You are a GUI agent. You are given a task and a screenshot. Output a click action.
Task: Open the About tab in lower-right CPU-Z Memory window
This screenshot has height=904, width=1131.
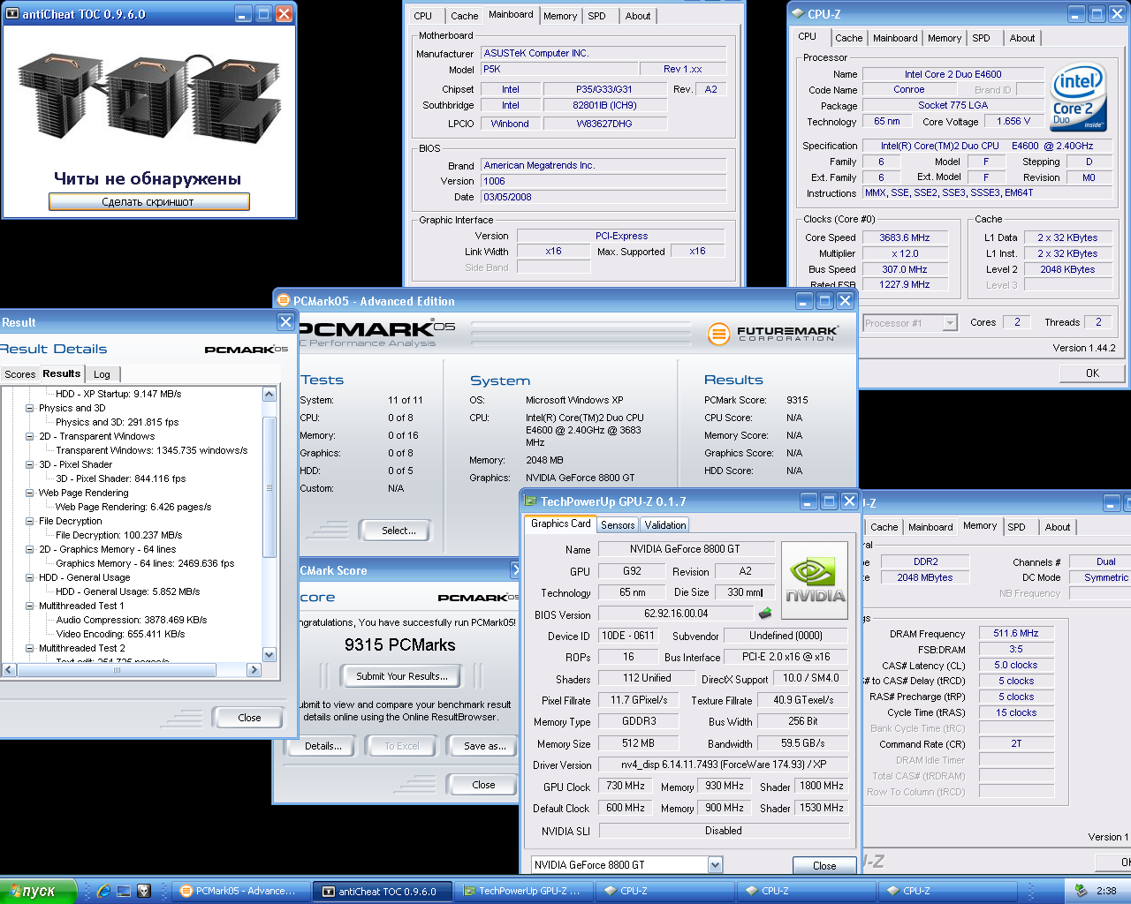(1057, 527)
